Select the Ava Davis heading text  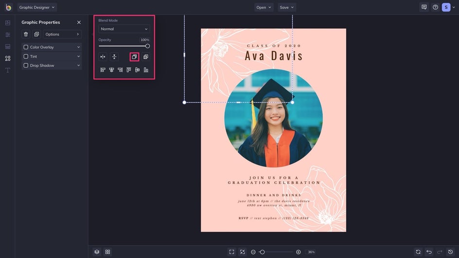tap(273, 55)
